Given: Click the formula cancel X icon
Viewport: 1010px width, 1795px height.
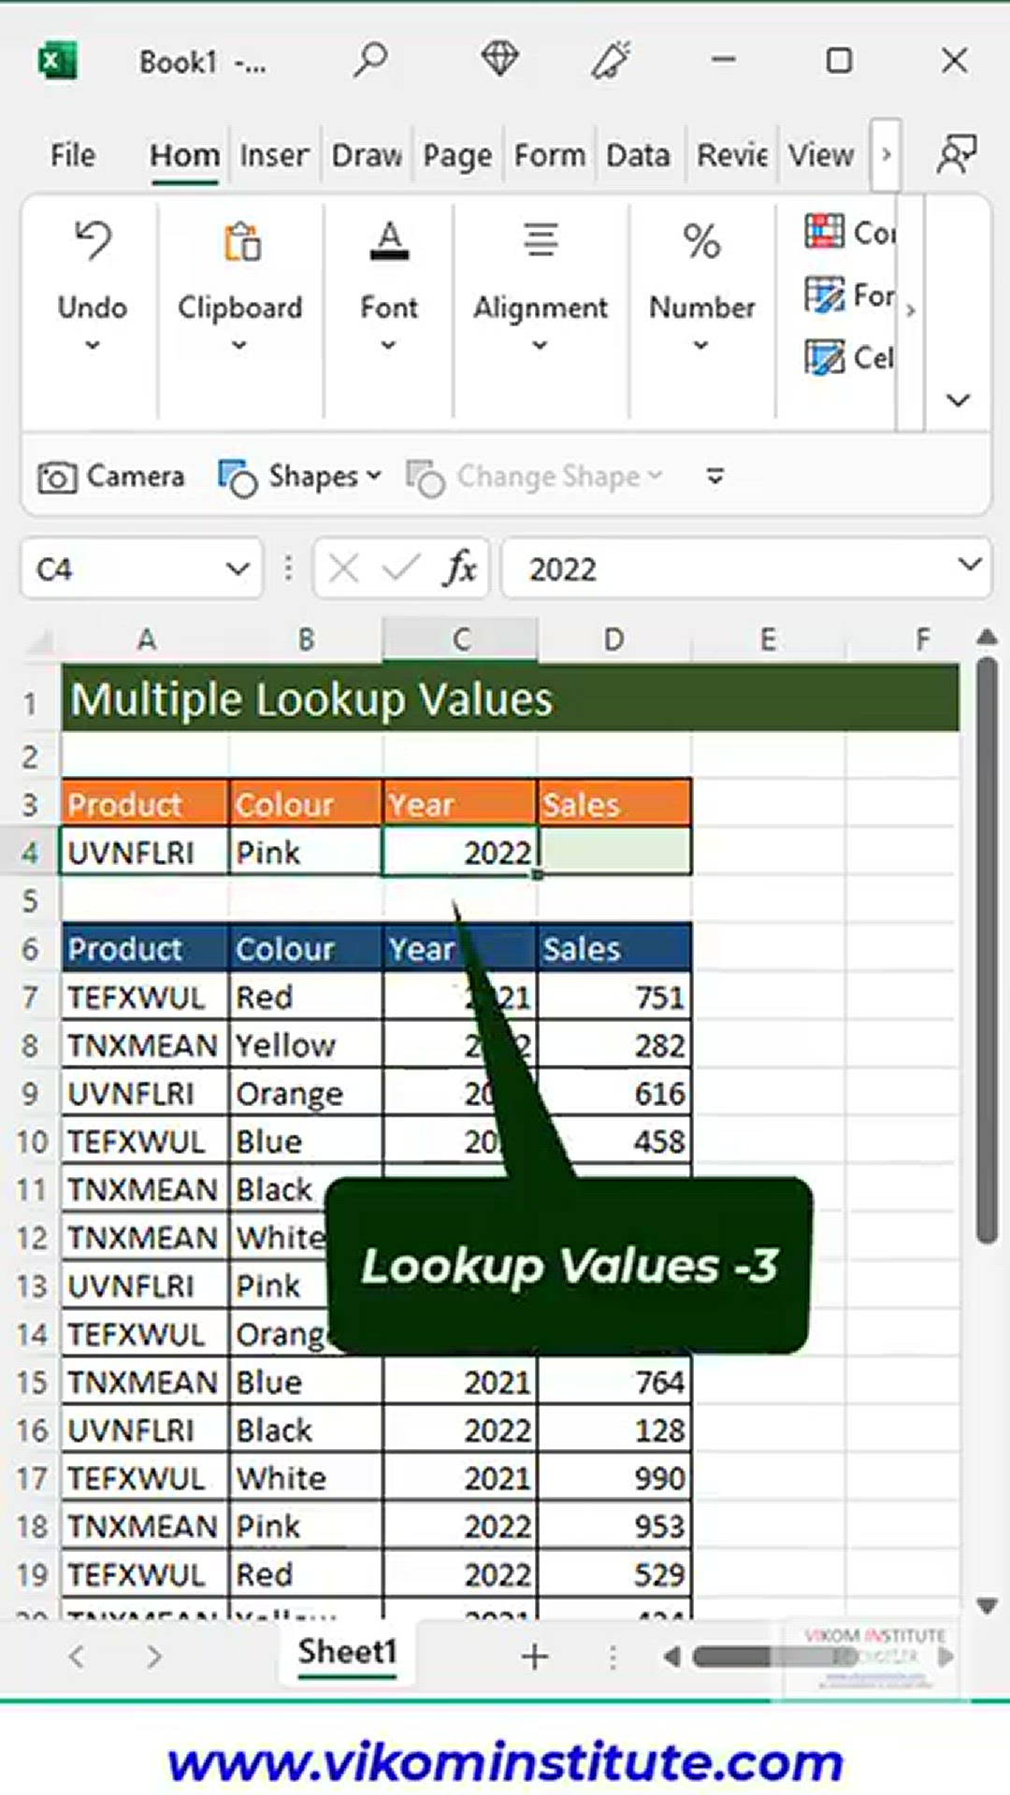Looking at the screenshot, I should (x=343, y=568).
